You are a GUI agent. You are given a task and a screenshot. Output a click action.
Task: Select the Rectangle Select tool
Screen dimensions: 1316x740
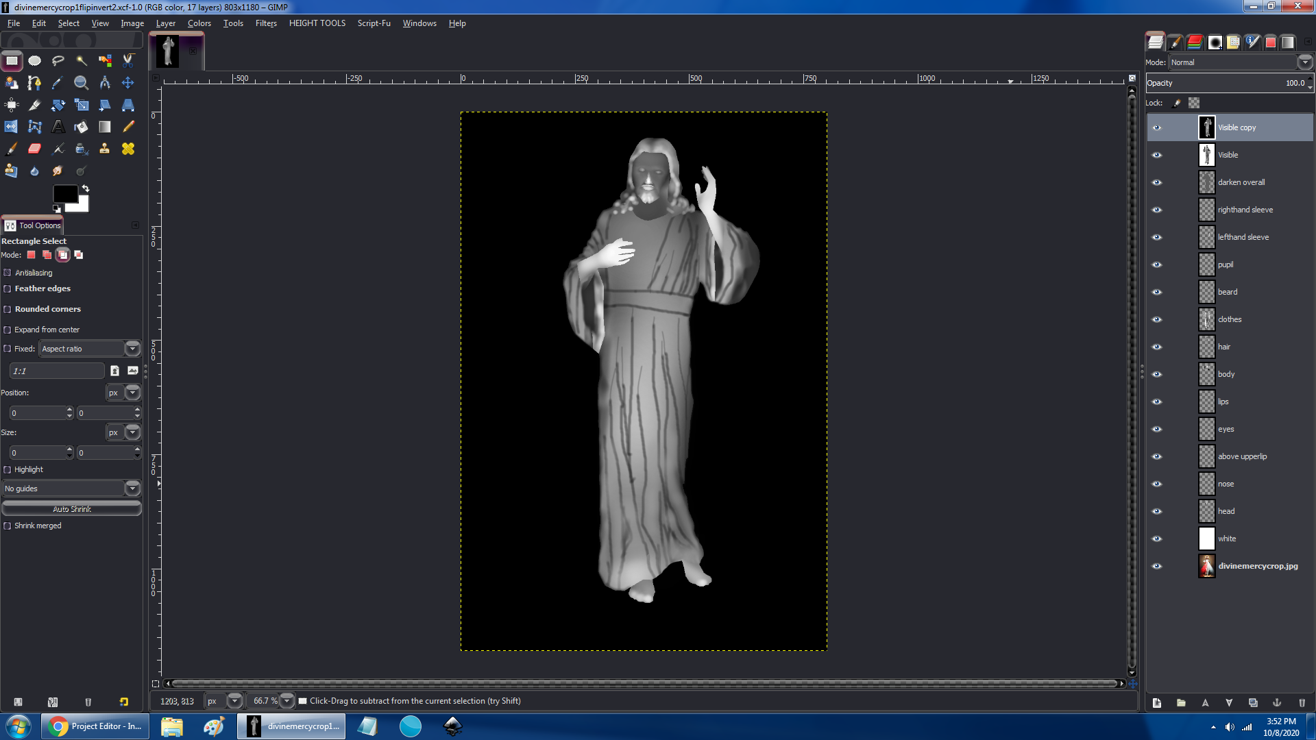(x=12, y=60)
